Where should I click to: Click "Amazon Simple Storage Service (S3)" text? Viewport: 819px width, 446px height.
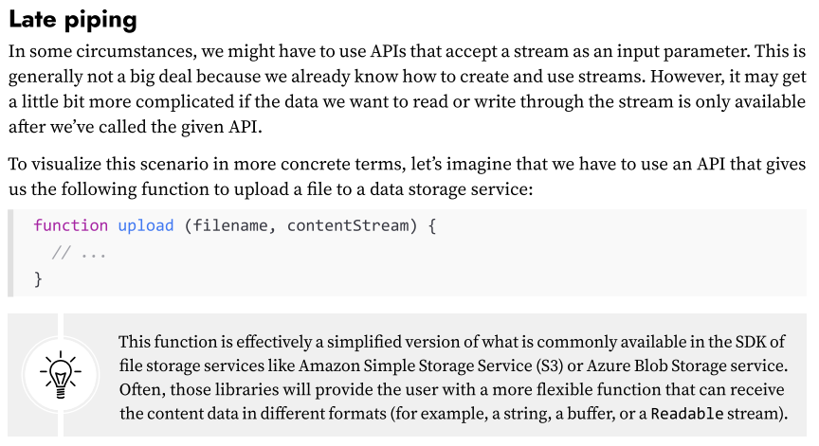tap(426, 365)
